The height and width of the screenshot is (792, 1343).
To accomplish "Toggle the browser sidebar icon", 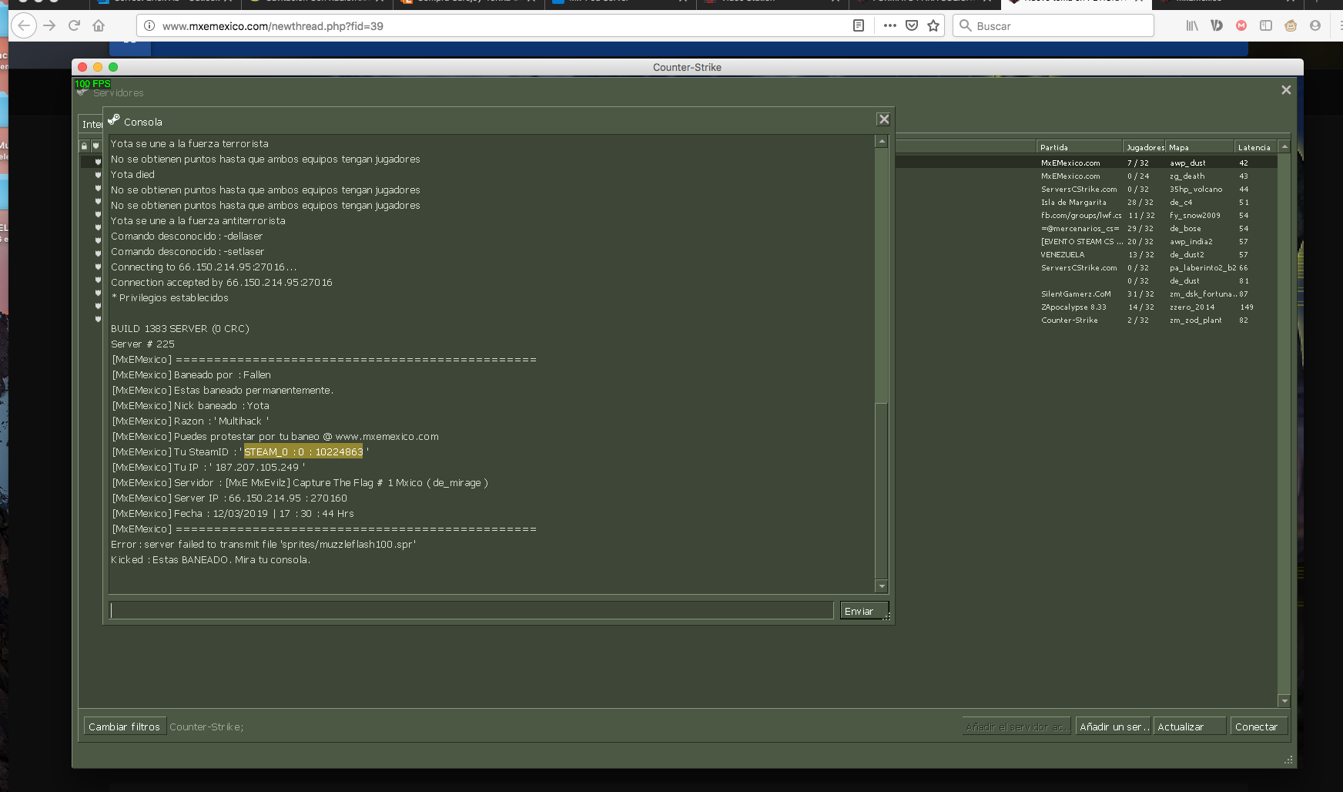I will (1266, 25).
